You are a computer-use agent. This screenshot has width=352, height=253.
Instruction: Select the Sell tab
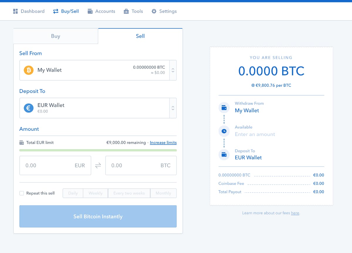[140, 36]
